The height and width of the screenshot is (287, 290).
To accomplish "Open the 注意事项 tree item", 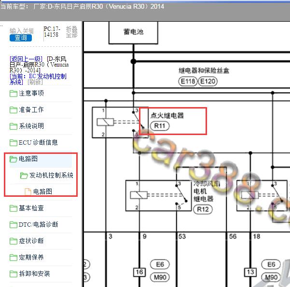I will [31, 94].
